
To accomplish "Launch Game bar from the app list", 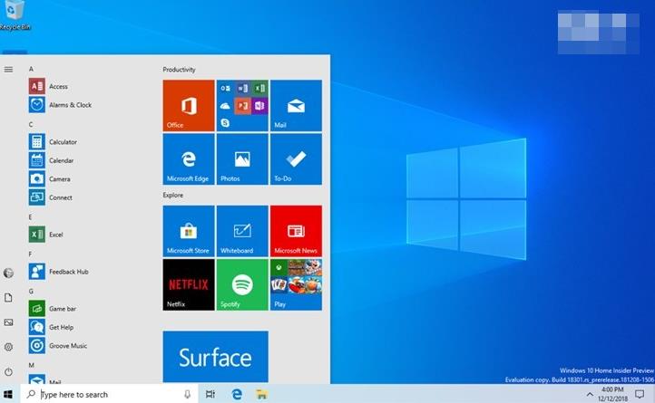I will coord(53,309).
